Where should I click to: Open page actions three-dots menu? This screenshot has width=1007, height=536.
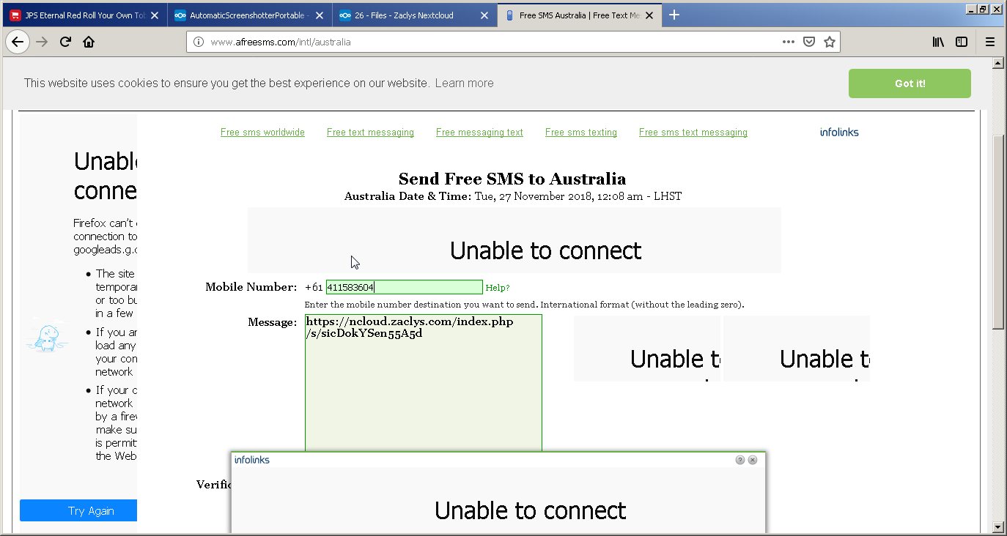coord(789,42)
